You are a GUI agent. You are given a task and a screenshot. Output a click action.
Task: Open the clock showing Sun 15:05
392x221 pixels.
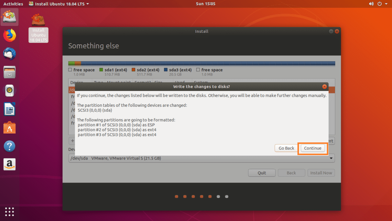tap(205, 4)
